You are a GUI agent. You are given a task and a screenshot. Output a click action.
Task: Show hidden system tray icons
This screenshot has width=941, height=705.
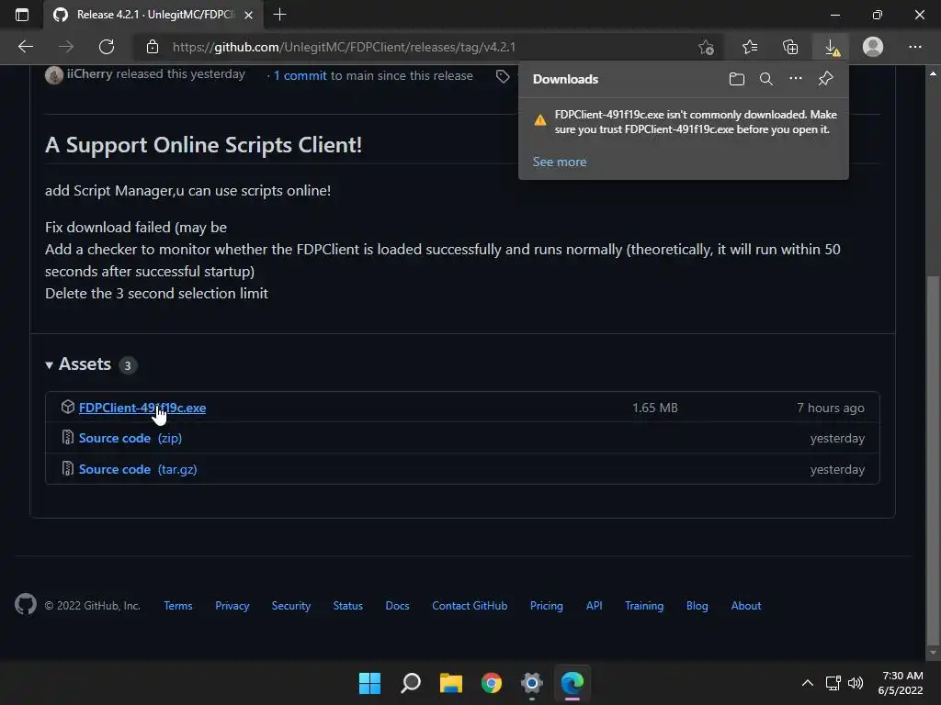(x=808, y=683)
